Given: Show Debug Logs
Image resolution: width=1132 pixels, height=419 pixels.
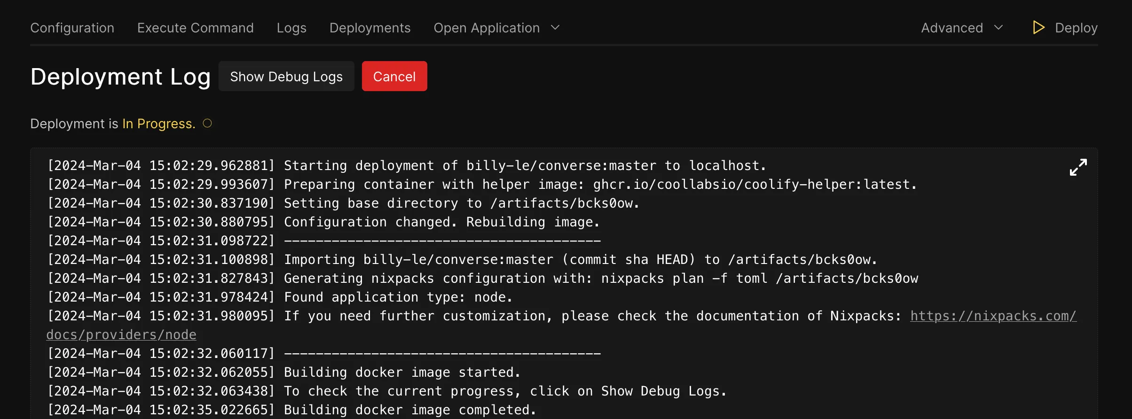Looking at the screenshot, I should (x=286, y=76).
